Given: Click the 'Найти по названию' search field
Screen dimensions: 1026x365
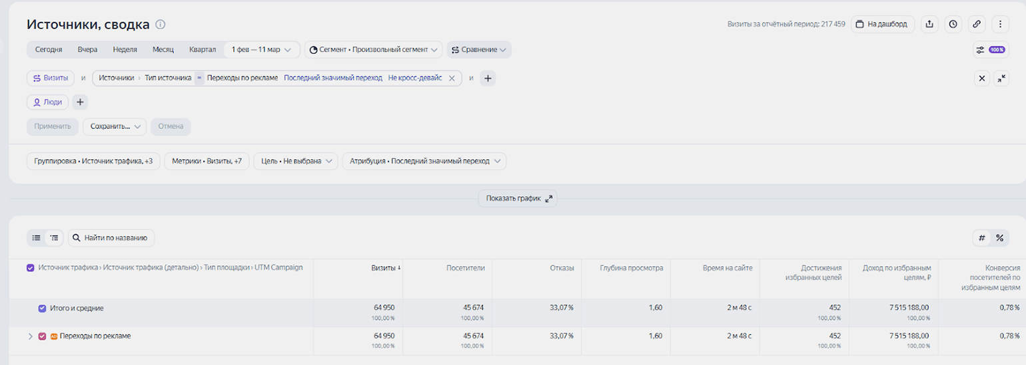Looking at the screenshot, I should click(111, 238).
